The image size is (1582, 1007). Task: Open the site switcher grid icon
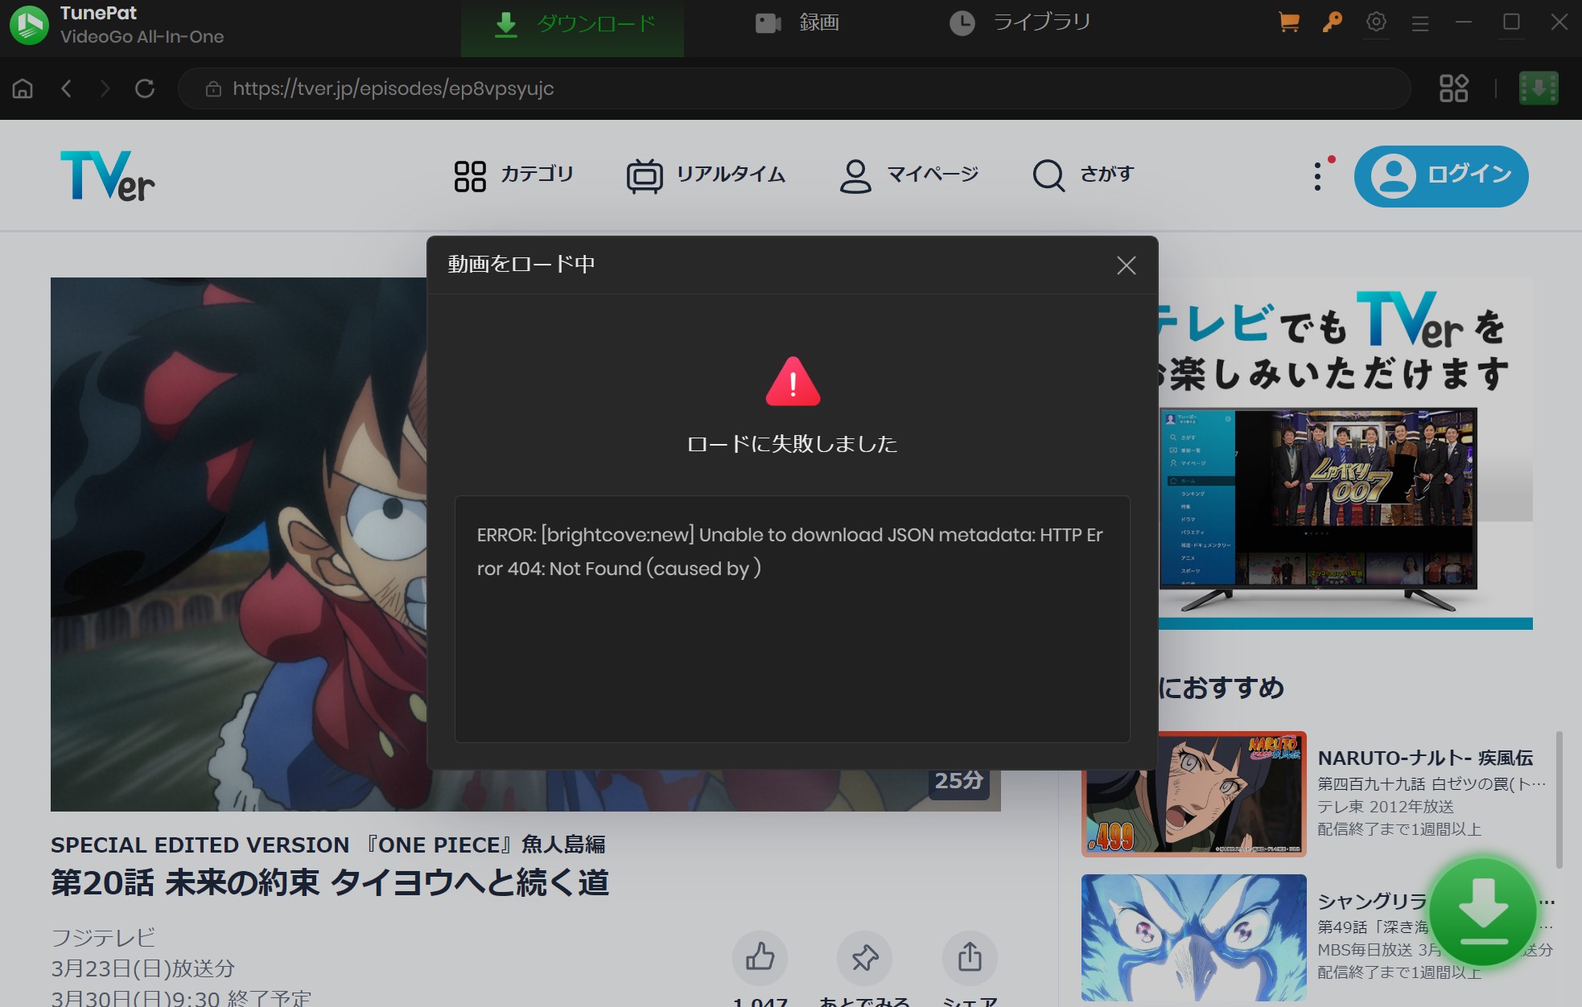[1453, 88]
